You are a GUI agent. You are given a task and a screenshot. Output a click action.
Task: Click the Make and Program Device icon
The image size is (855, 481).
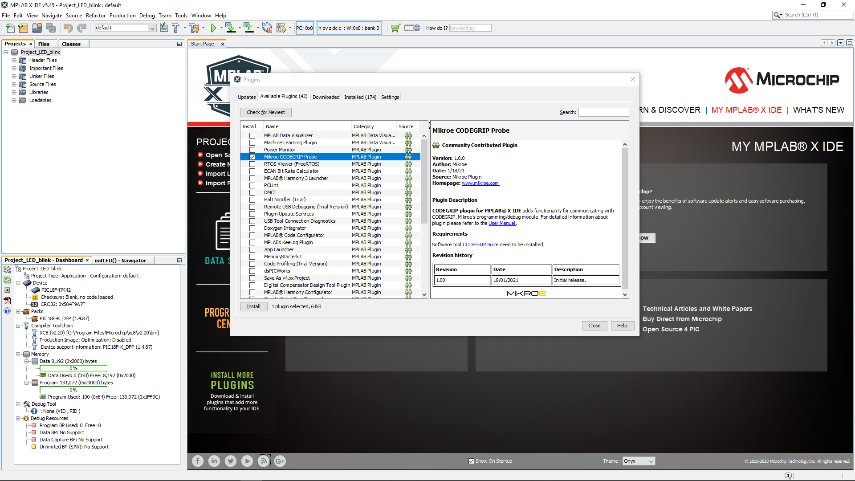(x=230, y=28)
